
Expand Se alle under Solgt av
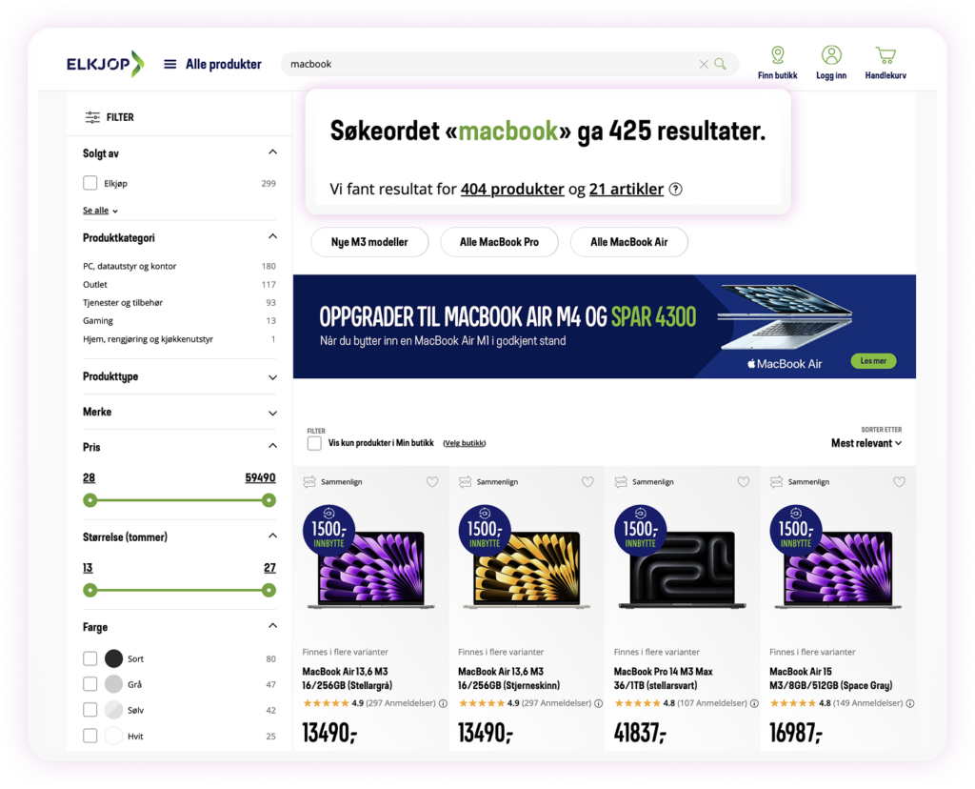(x=100, y=211)
